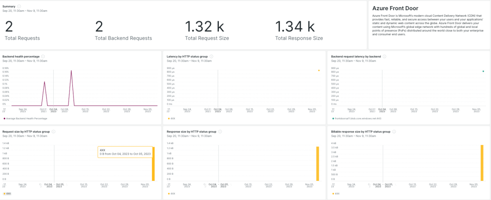The width and height of the screenshot is (491, 200).
Task: Toggle 4XX legend under Response size chart
Action: (x=171, y=193)
